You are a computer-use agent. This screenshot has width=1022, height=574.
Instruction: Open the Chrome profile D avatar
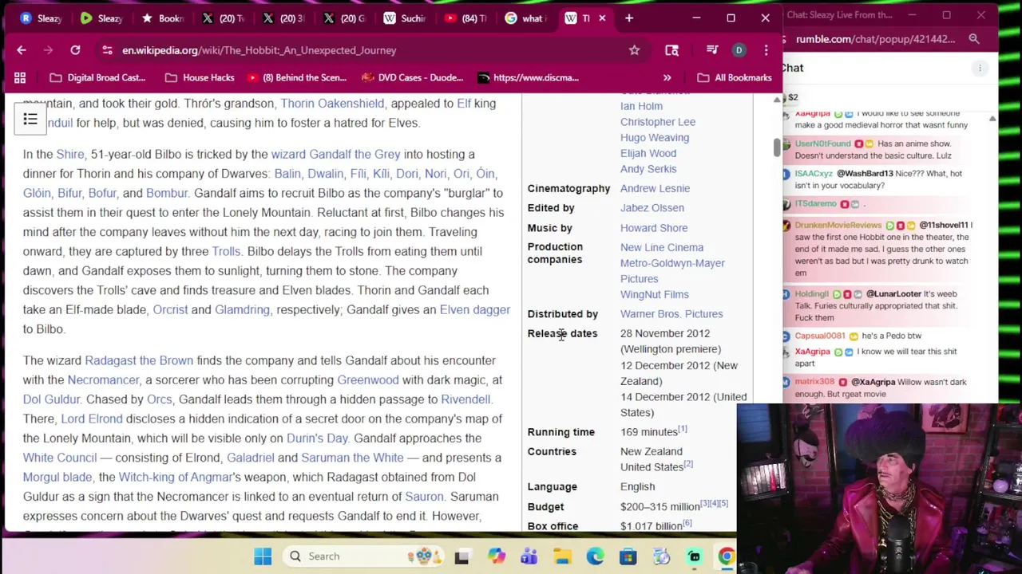(739, 50)
